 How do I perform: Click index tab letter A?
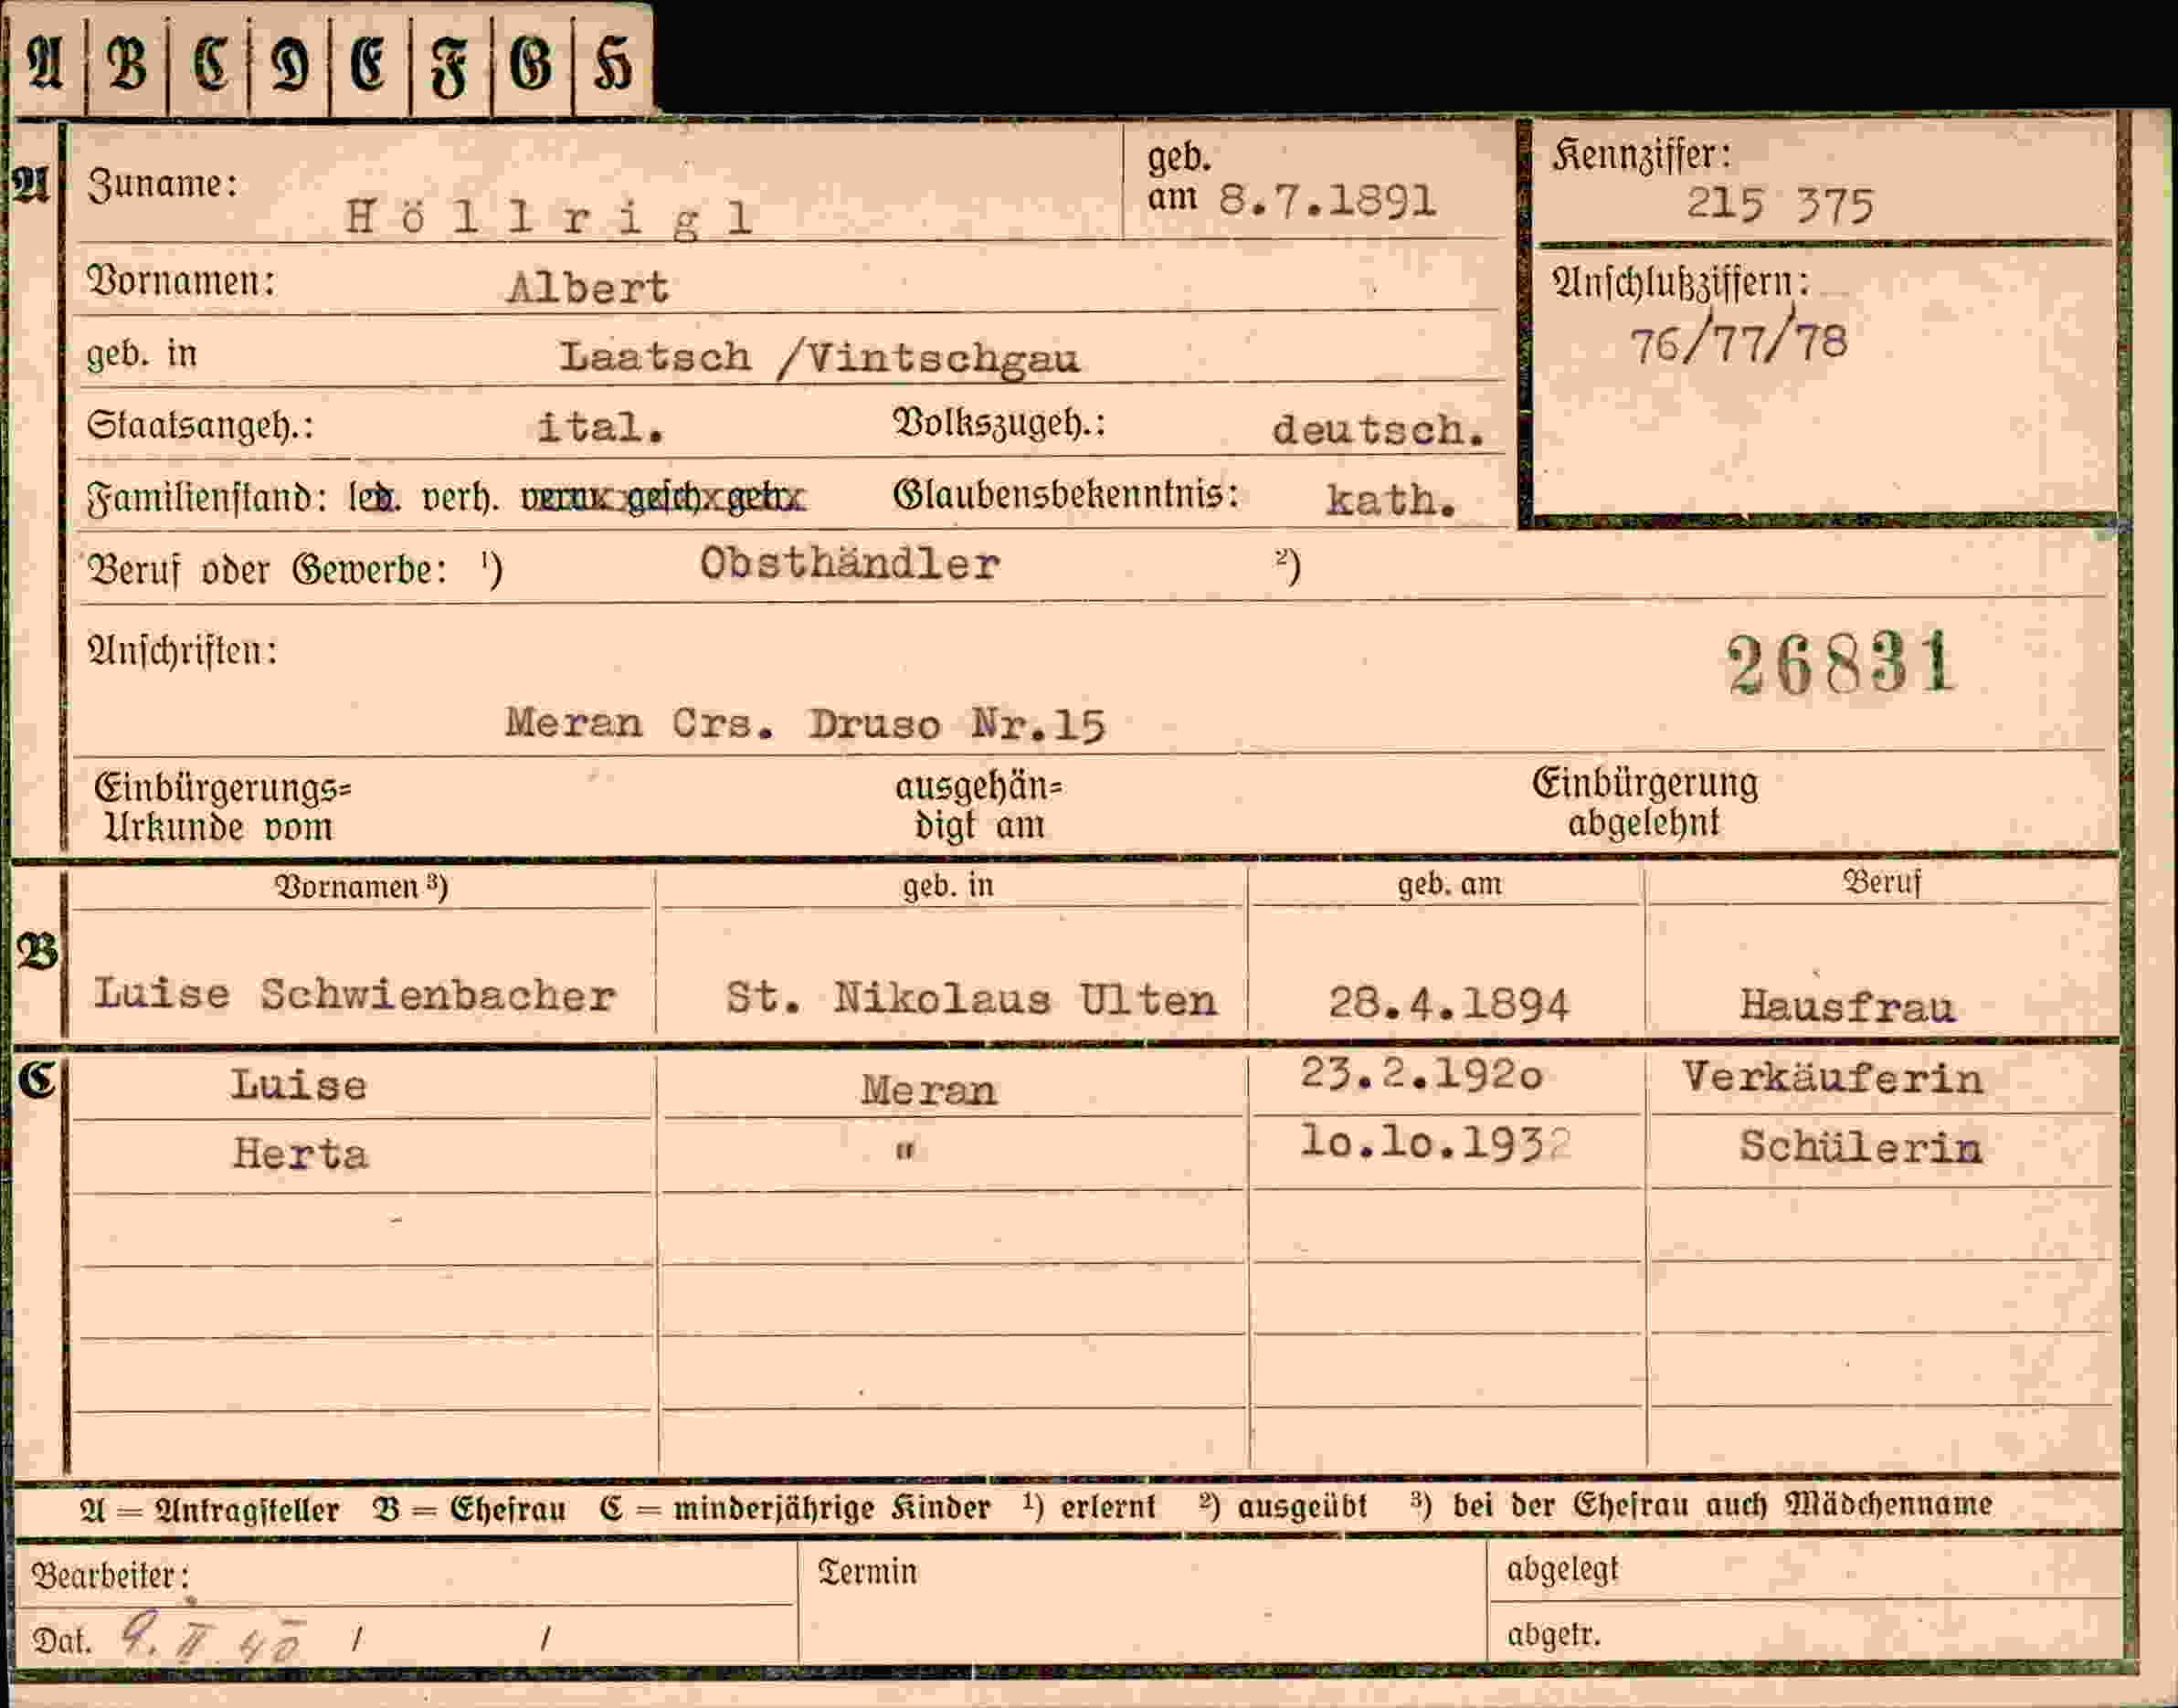[x=45, y=64]
